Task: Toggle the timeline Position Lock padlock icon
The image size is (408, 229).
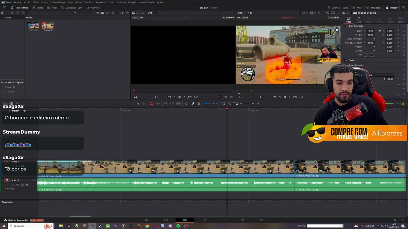Action: pos(199,103)
